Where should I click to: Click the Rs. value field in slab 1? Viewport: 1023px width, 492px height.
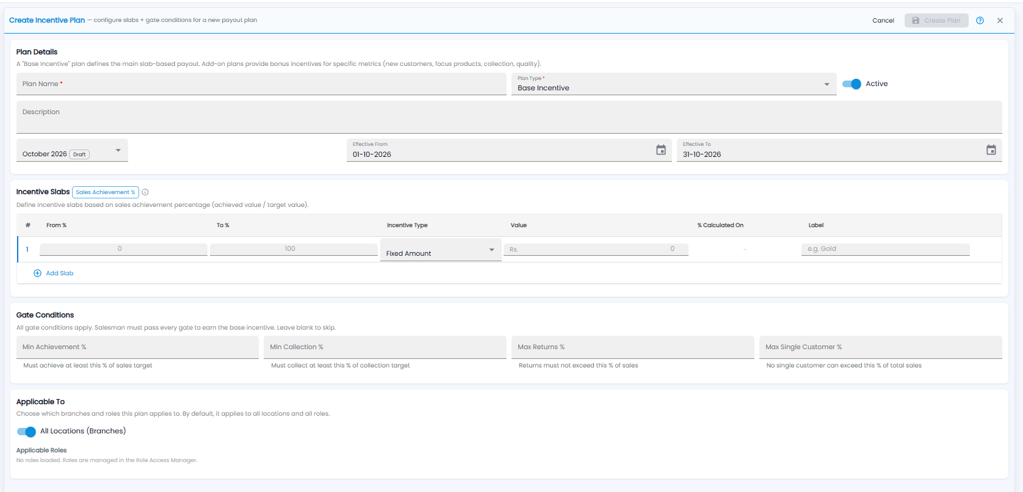pyautogui.click(x=596, y=249)
